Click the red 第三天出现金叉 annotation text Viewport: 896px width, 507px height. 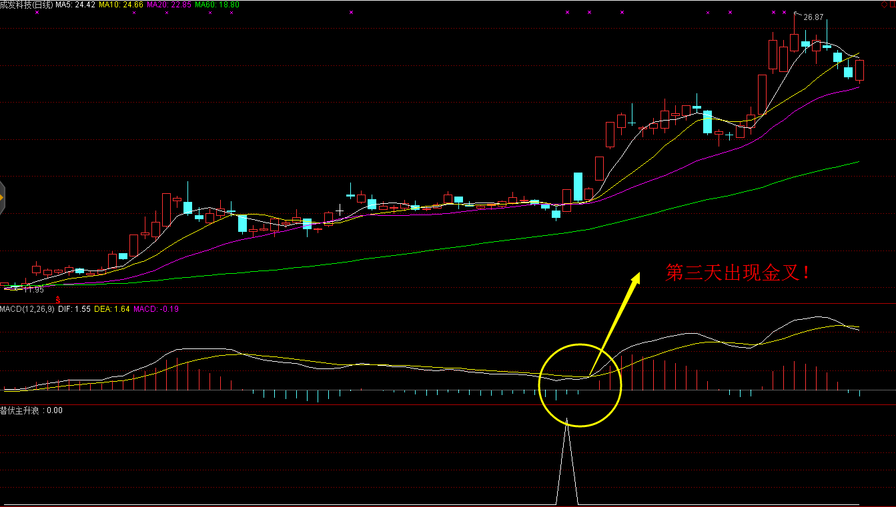[x=739, y=272]
